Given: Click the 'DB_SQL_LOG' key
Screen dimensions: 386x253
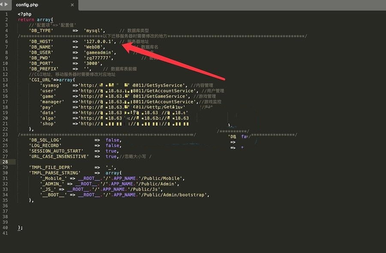Looking at the screenshot, I should 45,140.
